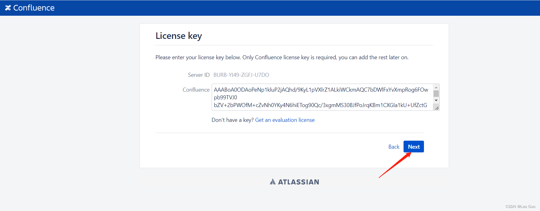Click the resize grip of the license textarea
540x211 pixels.
point(437,108)
